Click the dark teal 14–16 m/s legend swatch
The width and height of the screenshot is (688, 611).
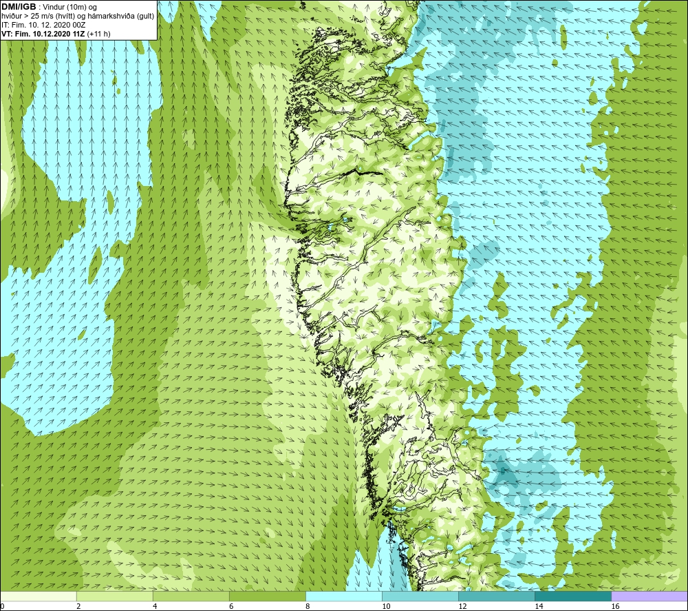[x=572, y=596]
